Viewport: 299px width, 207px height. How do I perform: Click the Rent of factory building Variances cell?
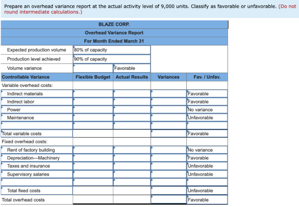click(x=169, y=150)
